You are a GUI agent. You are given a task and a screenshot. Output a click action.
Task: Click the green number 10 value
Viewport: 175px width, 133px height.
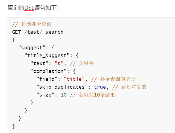64,95
